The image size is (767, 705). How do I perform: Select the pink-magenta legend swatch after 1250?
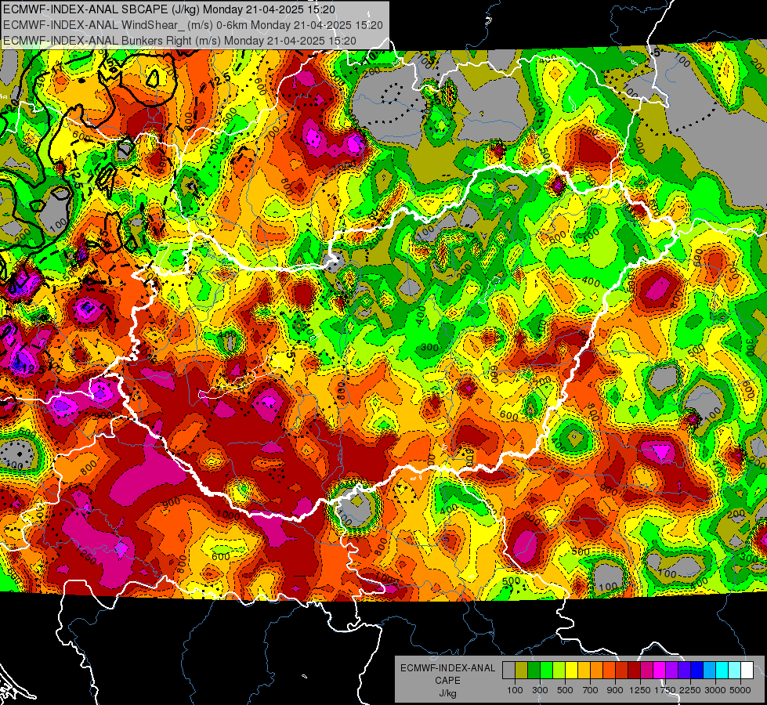click(x=646, y=671)
